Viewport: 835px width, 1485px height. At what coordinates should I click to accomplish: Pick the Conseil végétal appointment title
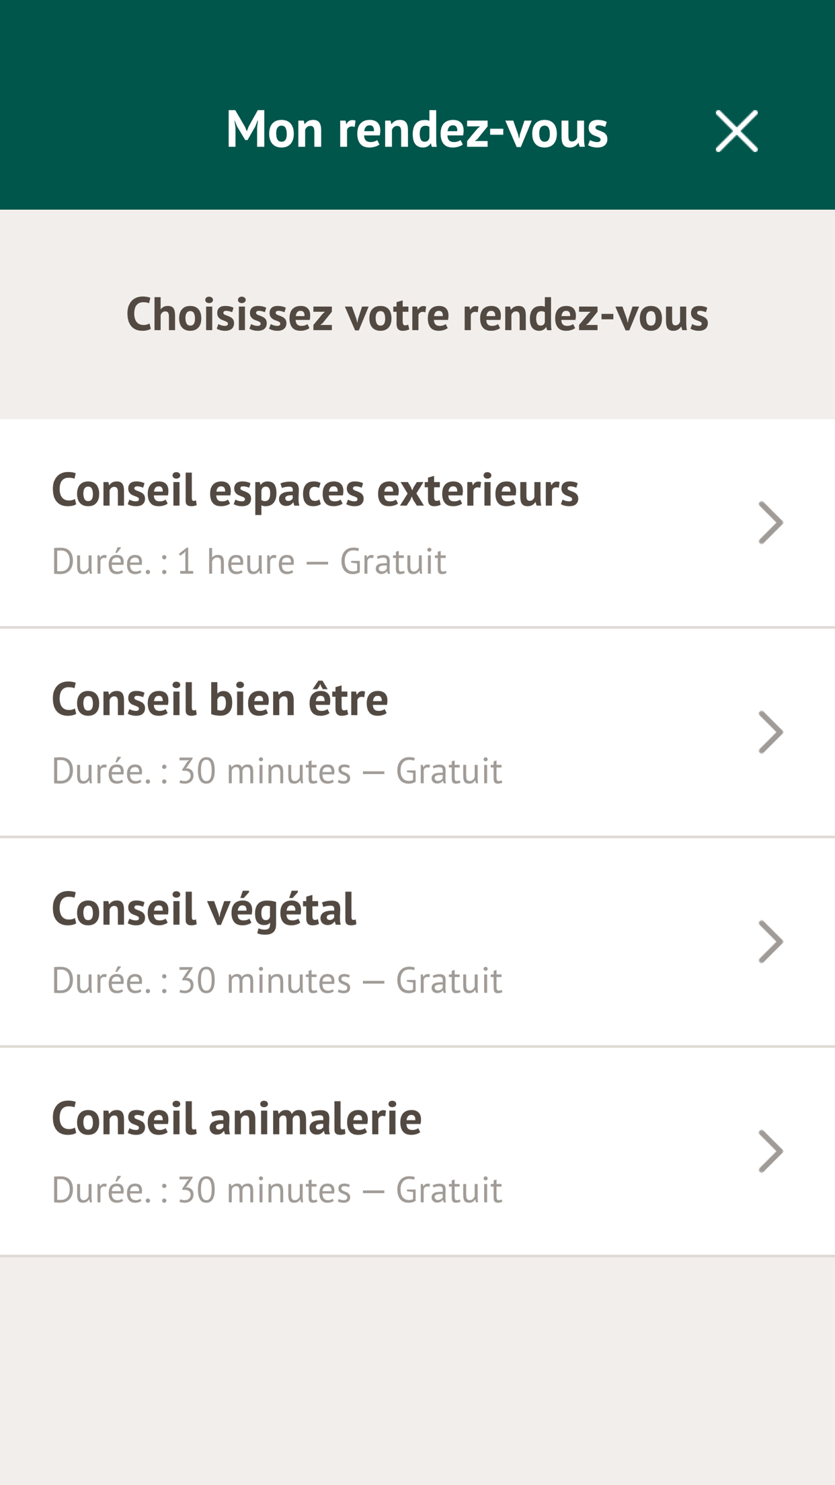(x=204, y=909)
